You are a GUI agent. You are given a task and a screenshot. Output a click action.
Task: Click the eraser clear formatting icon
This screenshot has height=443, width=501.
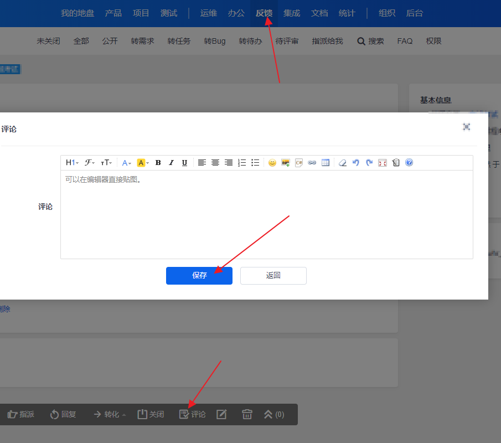click(x=342, y=163)
